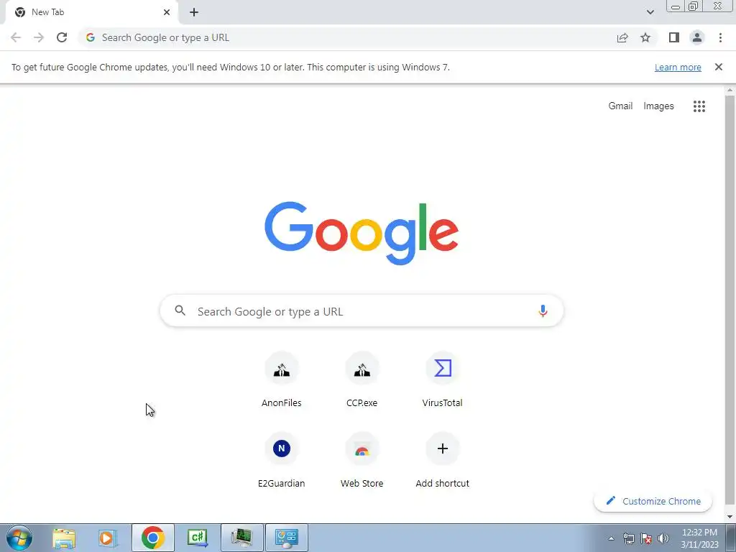Close the New Tab tab
This screenshot has height=552, width=736.
click(x=167, y=12)
